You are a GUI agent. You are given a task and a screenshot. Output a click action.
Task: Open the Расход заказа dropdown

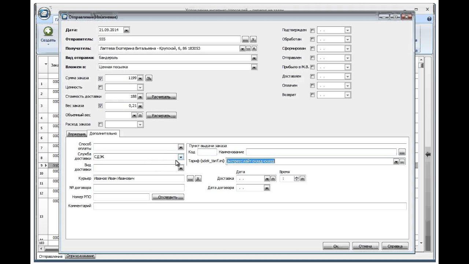140,124
